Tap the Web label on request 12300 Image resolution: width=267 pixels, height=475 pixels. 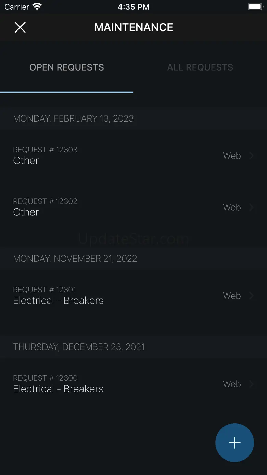coord(232,384)
